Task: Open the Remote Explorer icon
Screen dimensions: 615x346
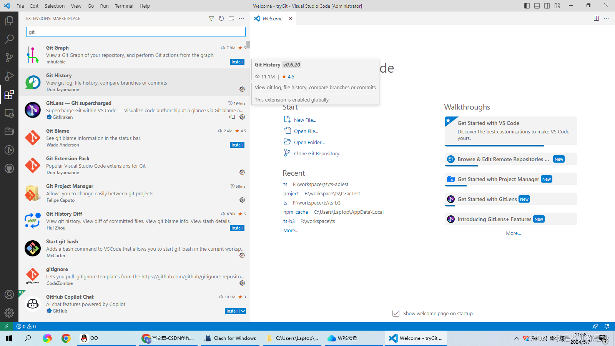Action: pos(9,113)
